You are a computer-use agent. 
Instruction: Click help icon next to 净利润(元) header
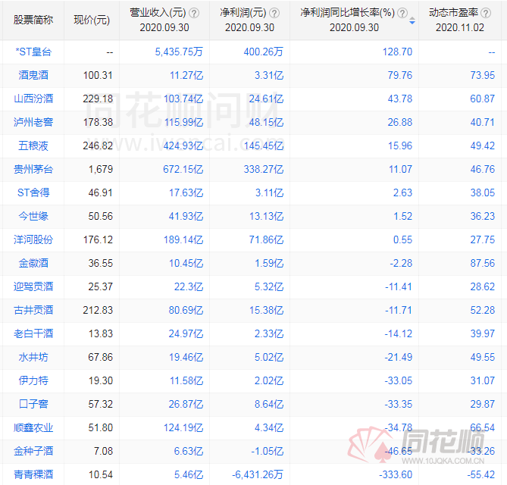point(274,13)
